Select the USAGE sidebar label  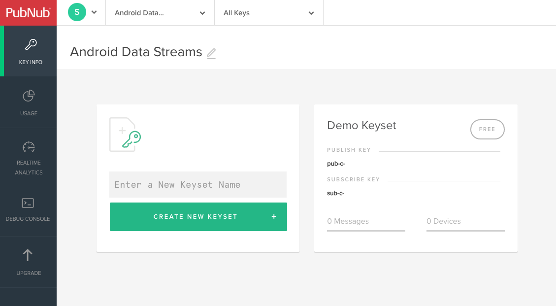[29, 113]
